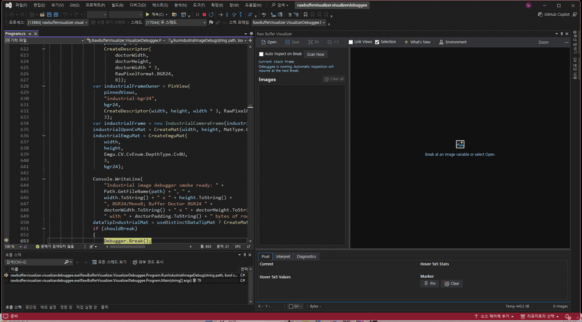
Task: Step Out using the up-arrow debug icon
Action: [241, 15]
